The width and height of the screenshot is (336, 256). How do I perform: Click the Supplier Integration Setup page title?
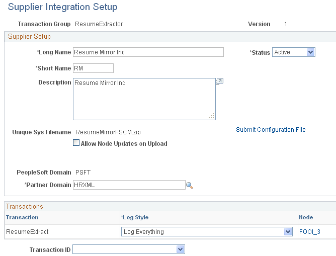[x=62, y=7]
